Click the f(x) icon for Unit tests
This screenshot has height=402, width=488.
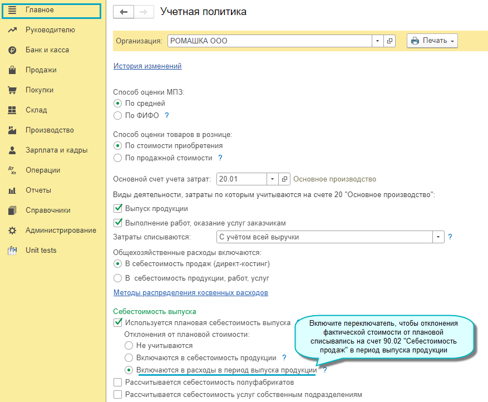tap(12, 251)
